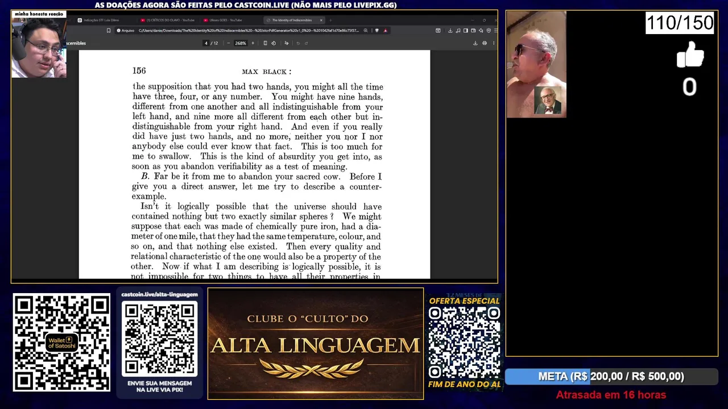Click the PDF page number field
This screenshot has width=728, height=409.
[206, 43]
